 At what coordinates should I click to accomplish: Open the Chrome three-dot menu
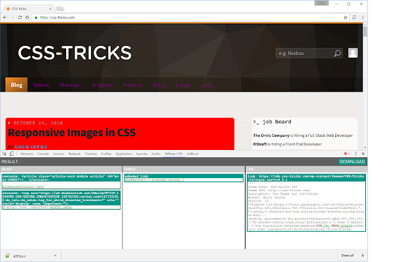pos(363,18)
